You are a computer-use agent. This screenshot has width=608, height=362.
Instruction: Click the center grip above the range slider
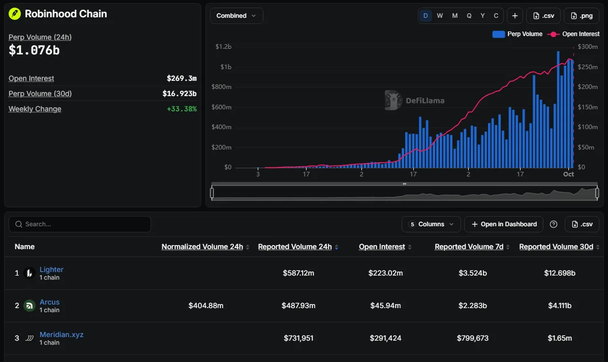coord(405,184)
